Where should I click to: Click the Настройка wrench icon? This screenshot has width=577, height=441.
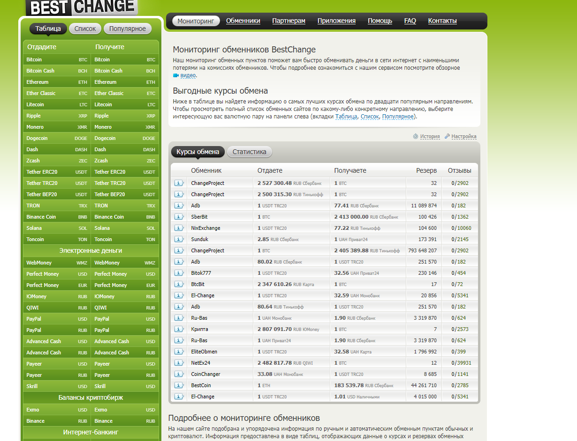(447, 137)
